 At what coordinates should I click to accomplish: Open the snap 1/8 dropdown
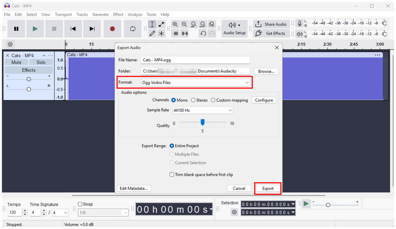pyautogui.click(x=103, y=213)
